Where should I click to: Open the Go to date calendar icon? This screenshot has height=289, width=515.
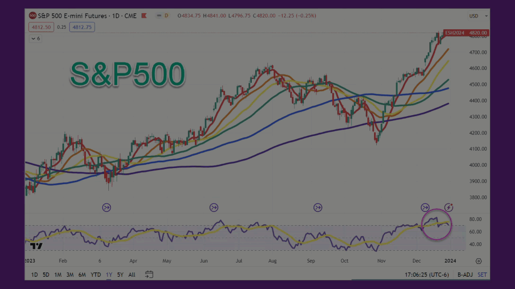[x=149, y=274]
